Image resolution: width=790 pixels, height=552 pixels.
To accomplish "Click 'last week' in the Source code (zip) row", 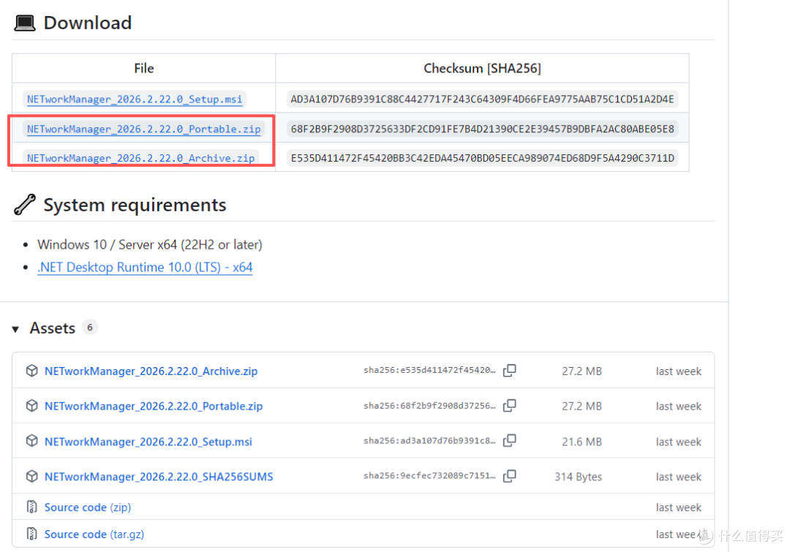I will (x=678, y=507).
